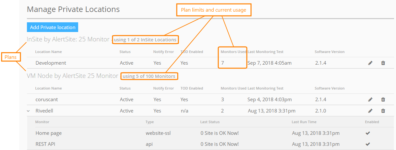Edit the coruscant location with pencil icon
The height and width of the screenshot is (150, 396).
[x=370, y=100]
